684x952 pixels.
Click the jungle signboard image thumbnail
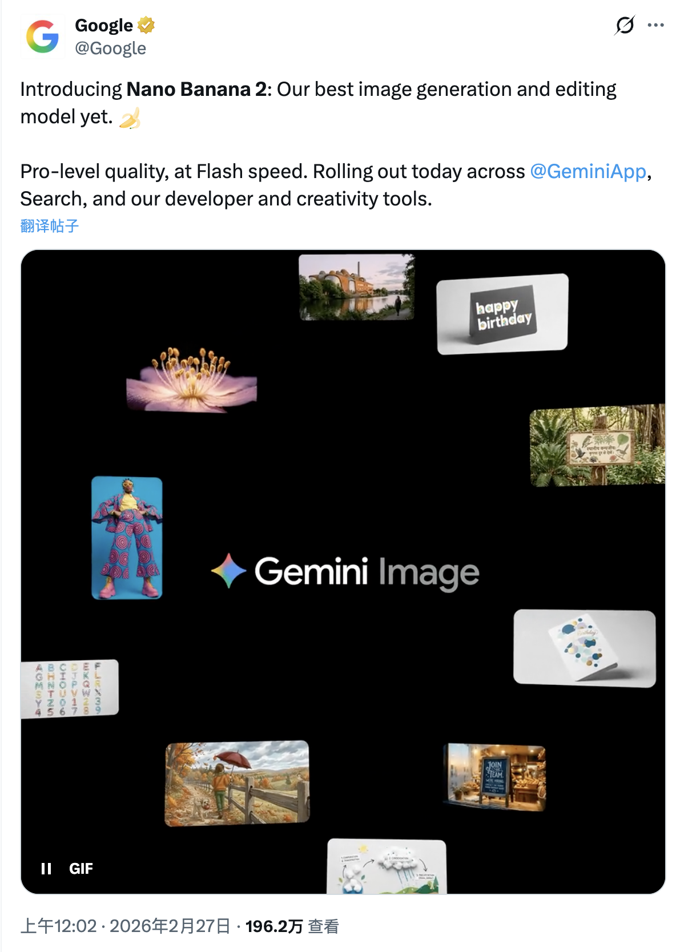pos(597,445)
